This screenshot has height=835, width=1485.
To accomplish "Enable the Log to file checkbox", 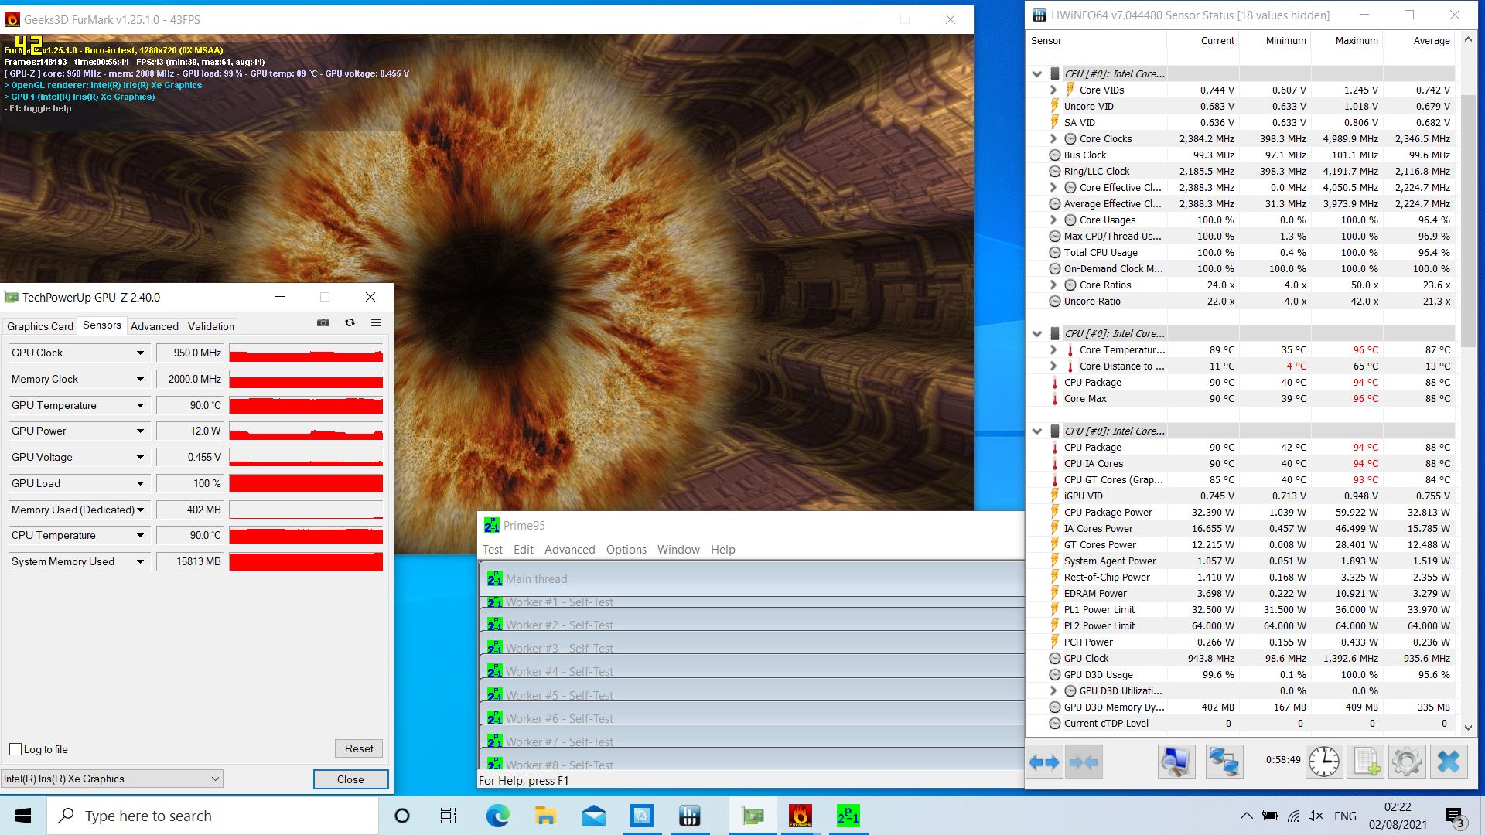I will pos(15,749).
